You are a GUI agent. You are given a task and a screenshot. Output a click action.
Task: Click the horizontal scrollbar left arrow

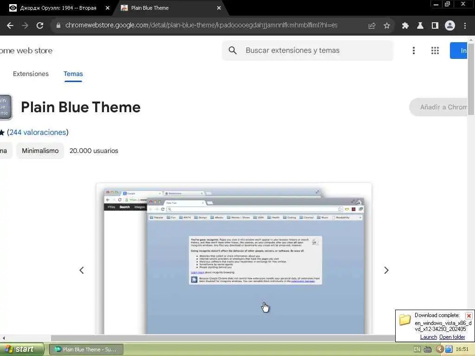tap(4, 338)
